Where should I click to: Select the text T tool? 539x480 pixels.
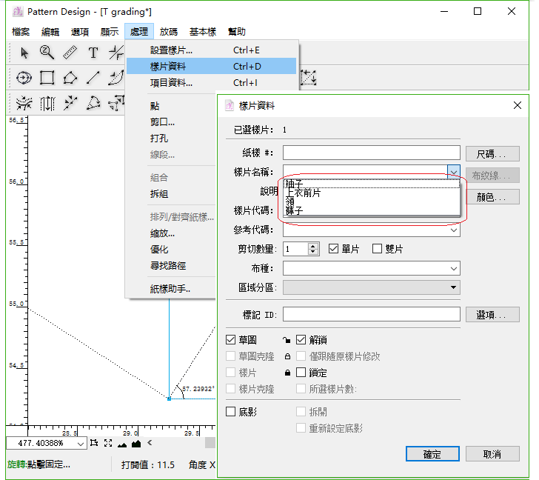[x=93, y=53]
